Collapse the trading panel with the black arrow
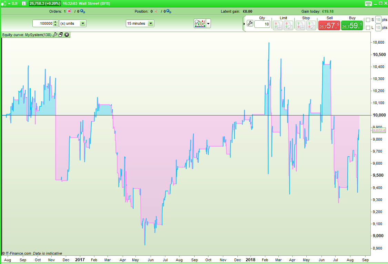Image resolution: width=388 pixels, height=264 pixels. 244,24
